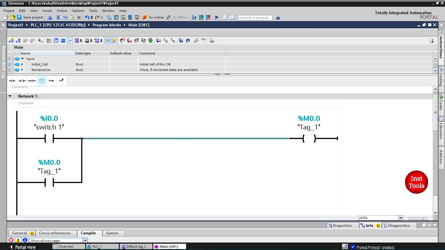445x250 pixels.
Task: Switch to Portal view
Action: pyautogui.click(x=23, y=247)
